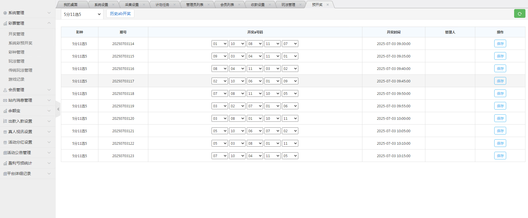Open last number dropdown for period 20250703123
Image resolution: width=528 pixels, height=218 pixels.
(290, 156)
